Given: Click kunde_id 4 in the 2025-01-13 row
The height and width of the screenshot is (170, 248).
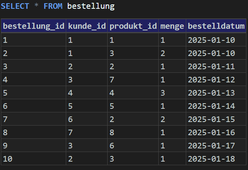Looking at the screenshot, I should pos(87,93).
